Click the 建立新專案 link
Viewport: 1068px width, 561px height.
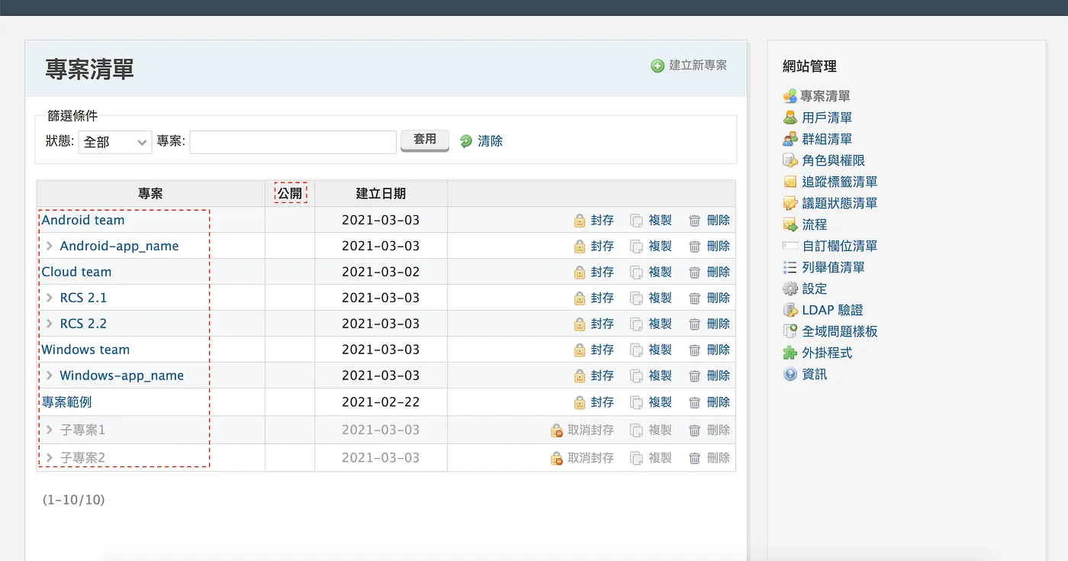(698, 66)
